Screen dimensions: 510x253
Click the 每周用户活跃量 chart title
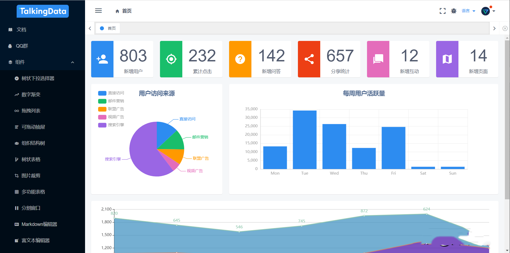coord(364,94)
